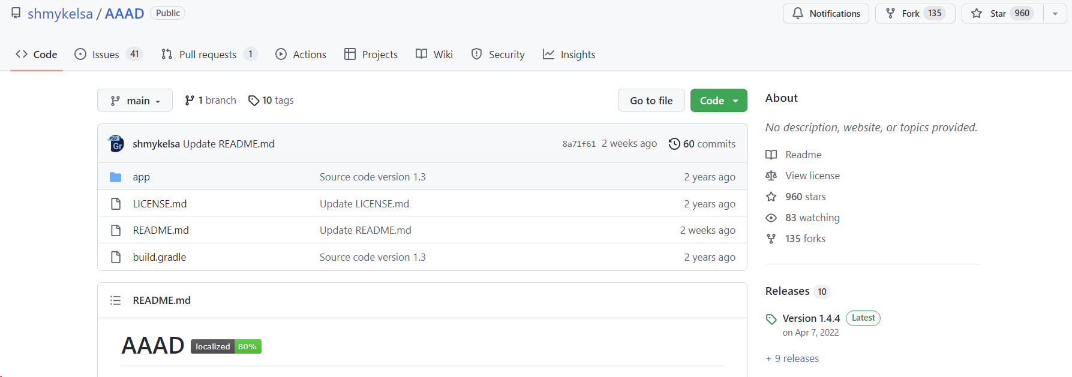Screen dimensions: 1072x377
Task: Click the Notifications bell button
Action: point(825,13)
